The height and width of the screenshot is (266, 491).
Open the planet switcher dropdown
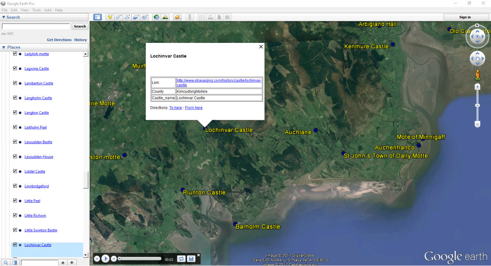[x=177, y=17]
